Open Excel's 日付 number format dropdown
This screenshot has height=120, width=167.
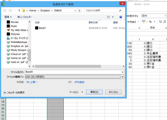coord(165,16)
